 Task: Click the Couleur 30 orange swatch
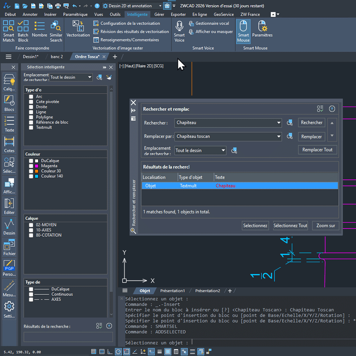point(37,171)
